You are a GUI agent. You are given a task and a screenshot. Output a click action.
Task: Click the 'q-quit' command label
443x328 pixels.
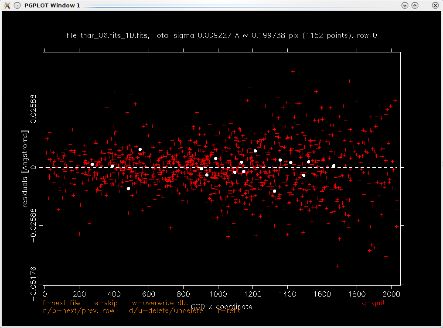tap(374, 303)
